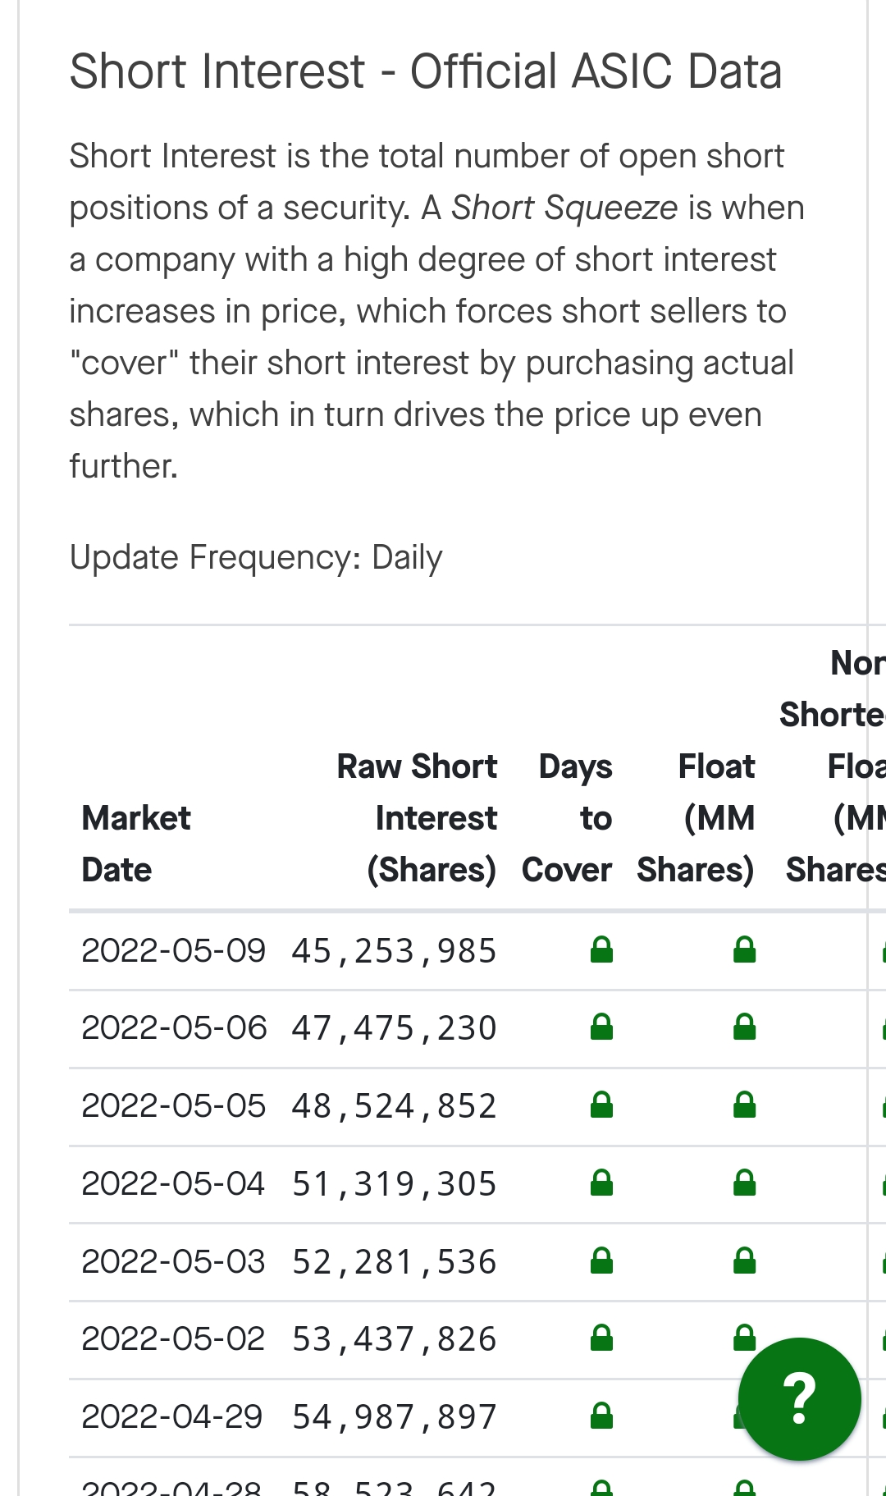Select Raw Short Interest (Shares) column header
Viewport: 886px width, 1496px height.
[x=417, y=818]
